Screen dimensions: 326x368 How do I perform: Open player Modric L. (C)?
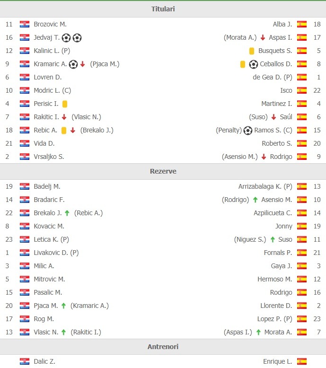click(53, 90)
